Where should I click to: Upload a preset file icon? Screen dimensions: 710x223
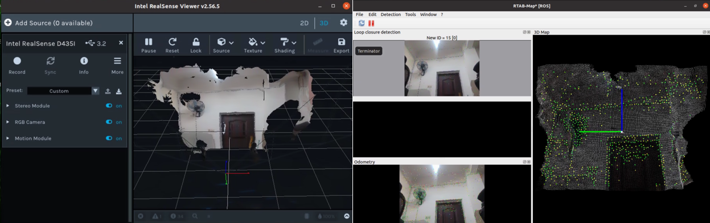click(x=108, y=91)
